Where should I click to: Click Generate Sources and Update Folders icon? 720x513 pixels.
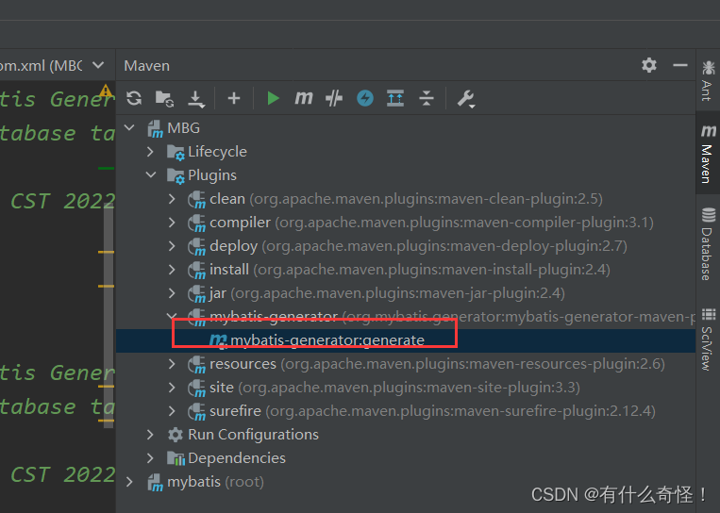pos(164,98)
